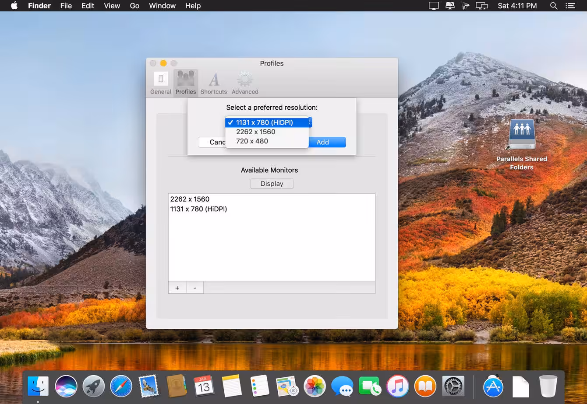Launch iTunes from the Dock
The height and width of the screenshot is (404, 587).
click(x=397, y=387)
